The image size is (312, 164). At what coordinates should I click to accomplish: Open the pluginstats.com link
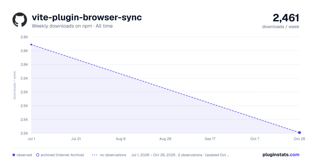click(x=281, y=155)
